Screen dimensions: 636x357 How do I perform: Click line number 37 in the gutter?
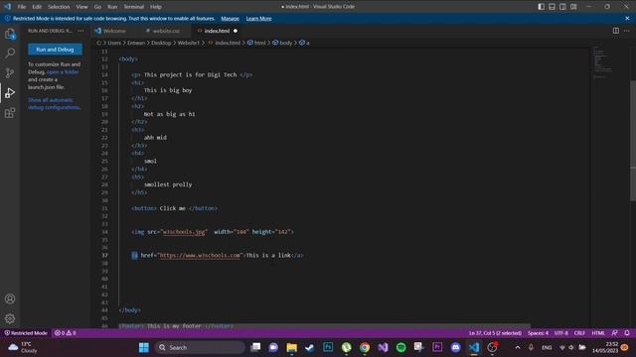pos(104,256)
